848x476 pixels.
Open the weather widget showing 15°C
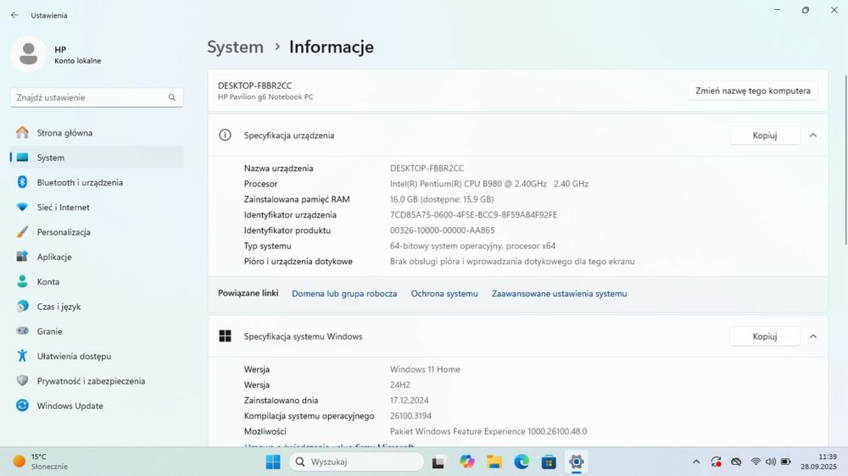click(x=41, y=462)
